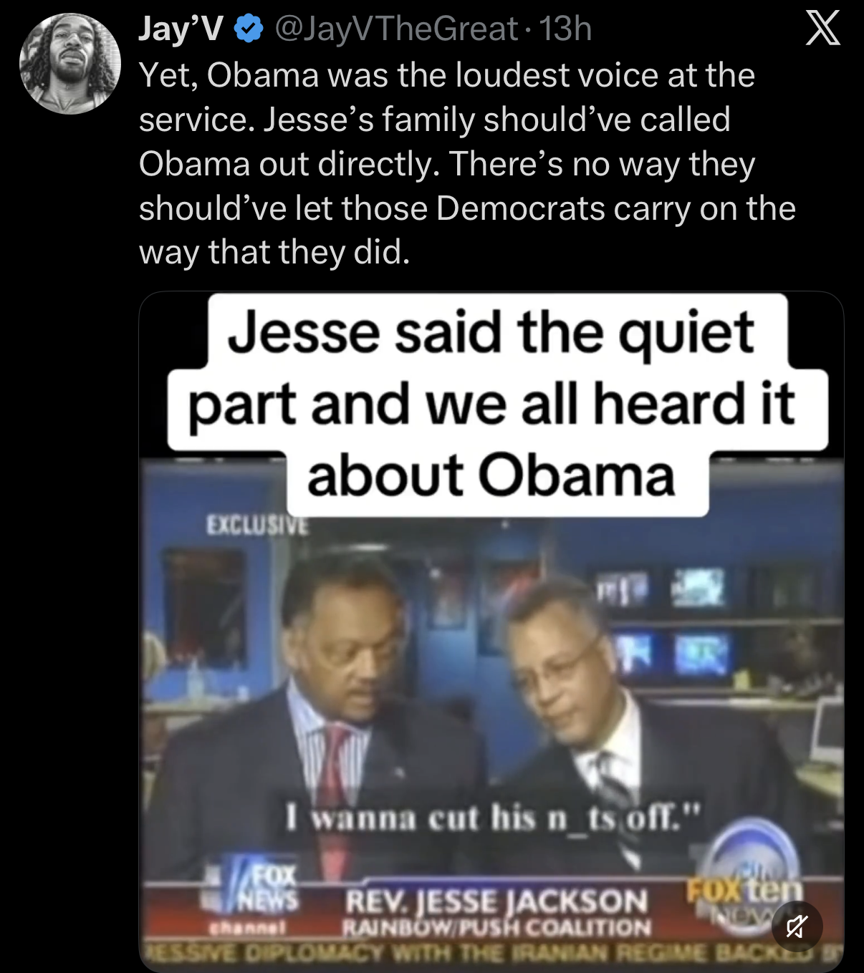Image resolution: width=864 pixels, height=973 pixels.
Task: Tap the X logo icon
Action: [822, 30]
